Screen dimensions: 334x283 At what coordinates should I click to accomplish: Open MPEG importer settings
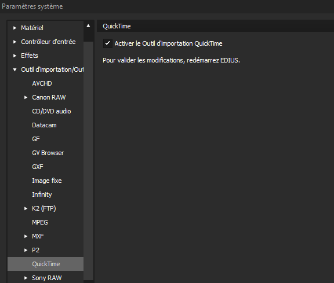pyautogui.click(x=40, y=222)
